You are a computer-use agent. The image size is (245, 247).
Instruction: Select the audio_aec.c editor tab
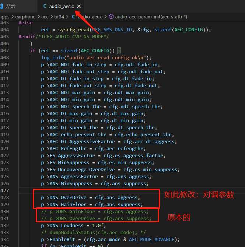[61, 6]
